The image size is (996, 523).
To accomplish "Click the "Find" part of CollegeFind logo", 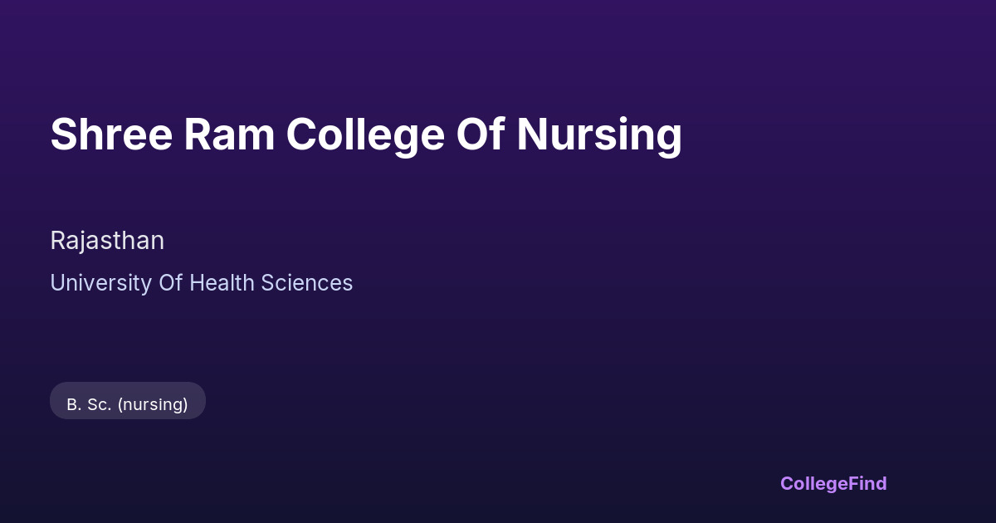I will tap(867, 483).
